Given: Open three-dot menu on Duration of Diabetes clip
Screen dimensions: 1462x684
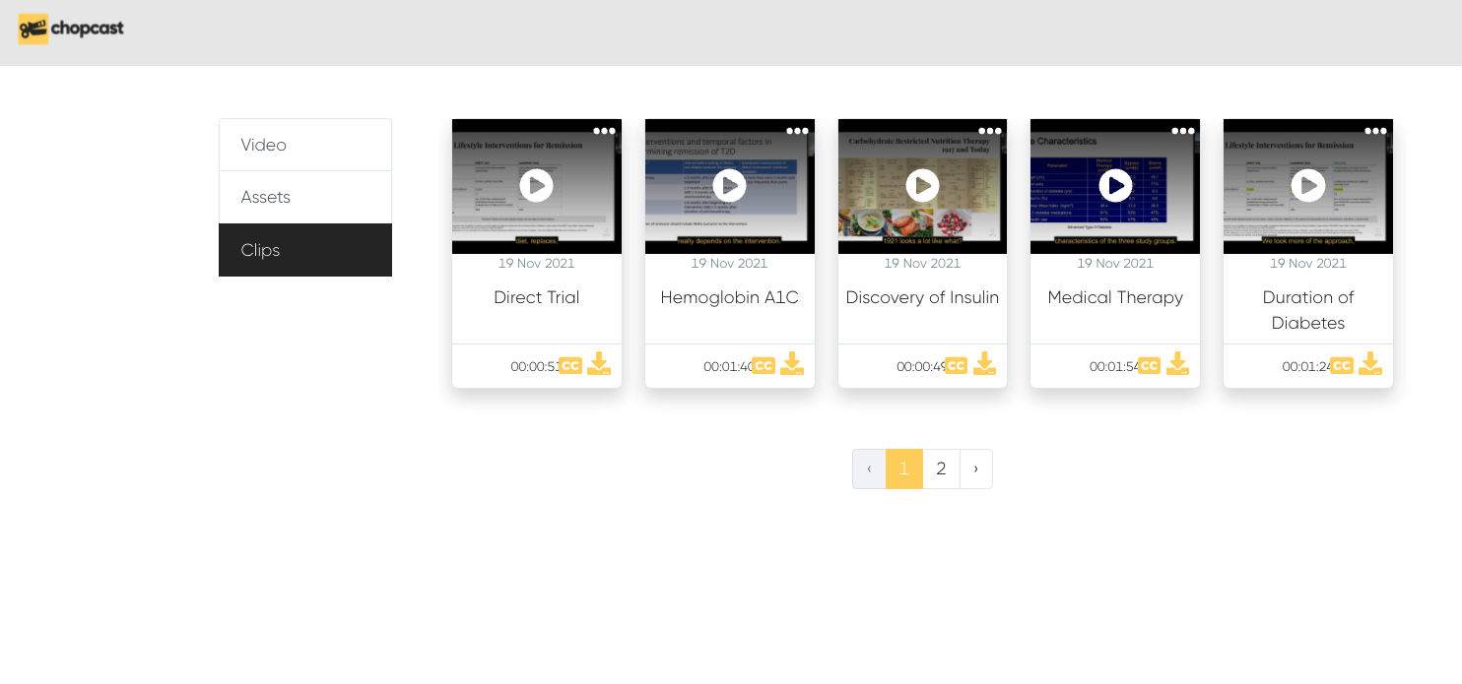Looking at the screenshot, I should tap(1375, 131).
